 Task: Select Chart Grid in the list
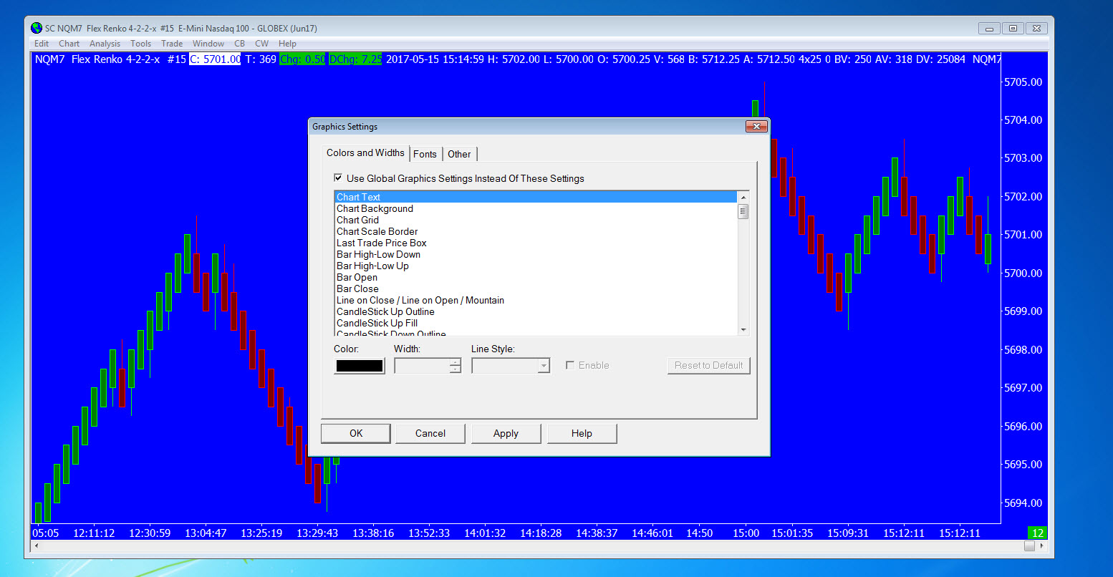536,220
